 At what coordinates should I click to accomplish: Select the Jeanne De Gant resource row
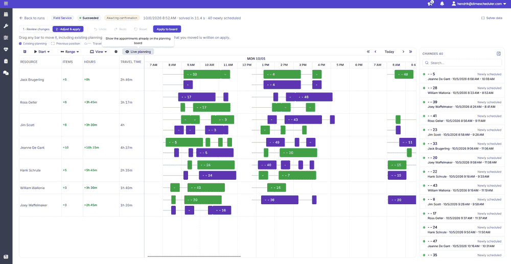[x=81, y=148]
